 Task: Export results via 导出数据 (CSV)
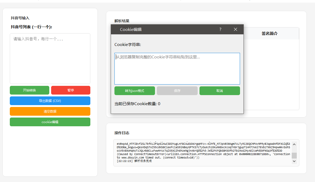click(50, 101)
